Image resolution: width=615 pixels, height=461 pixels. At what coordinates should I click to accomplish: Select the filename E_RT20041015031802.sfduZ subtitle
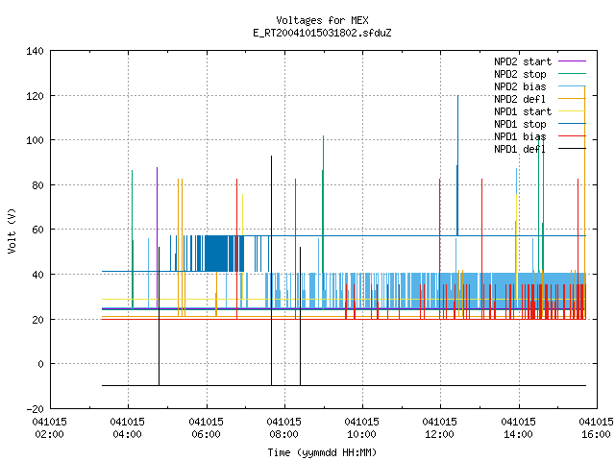tap(322, 33)
